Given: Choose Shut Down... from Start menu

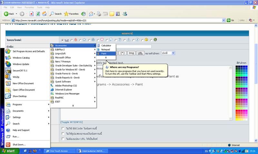Looking at the screenshot, I should pos(27,144).
